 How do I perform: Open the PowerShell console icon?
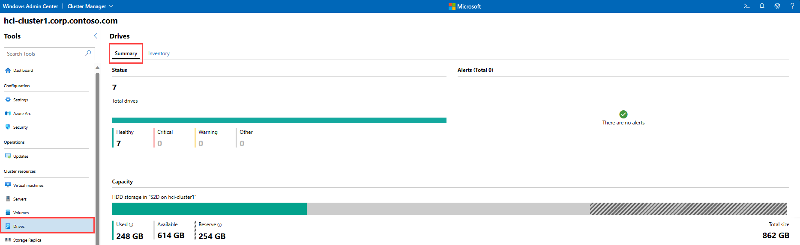[x=747, y=6]
